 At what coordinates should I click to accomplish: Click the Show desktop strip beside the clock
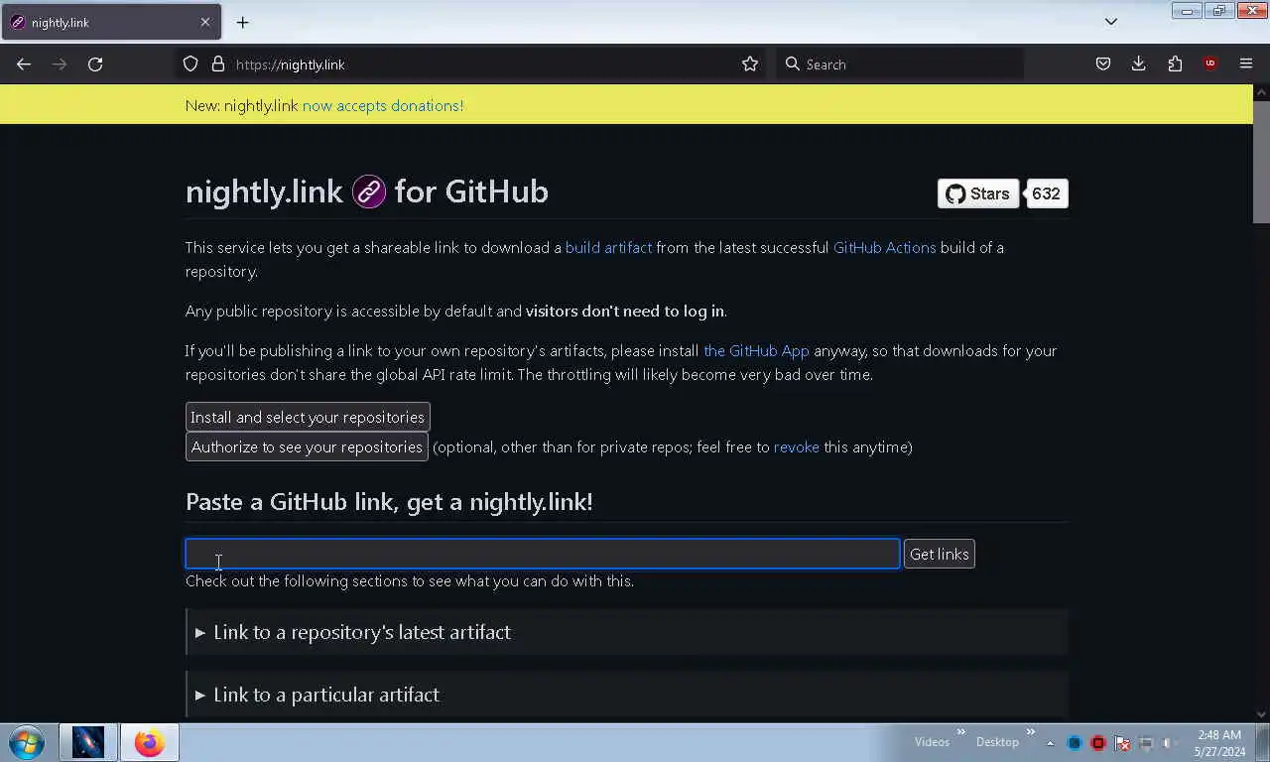click(1262, 742)
